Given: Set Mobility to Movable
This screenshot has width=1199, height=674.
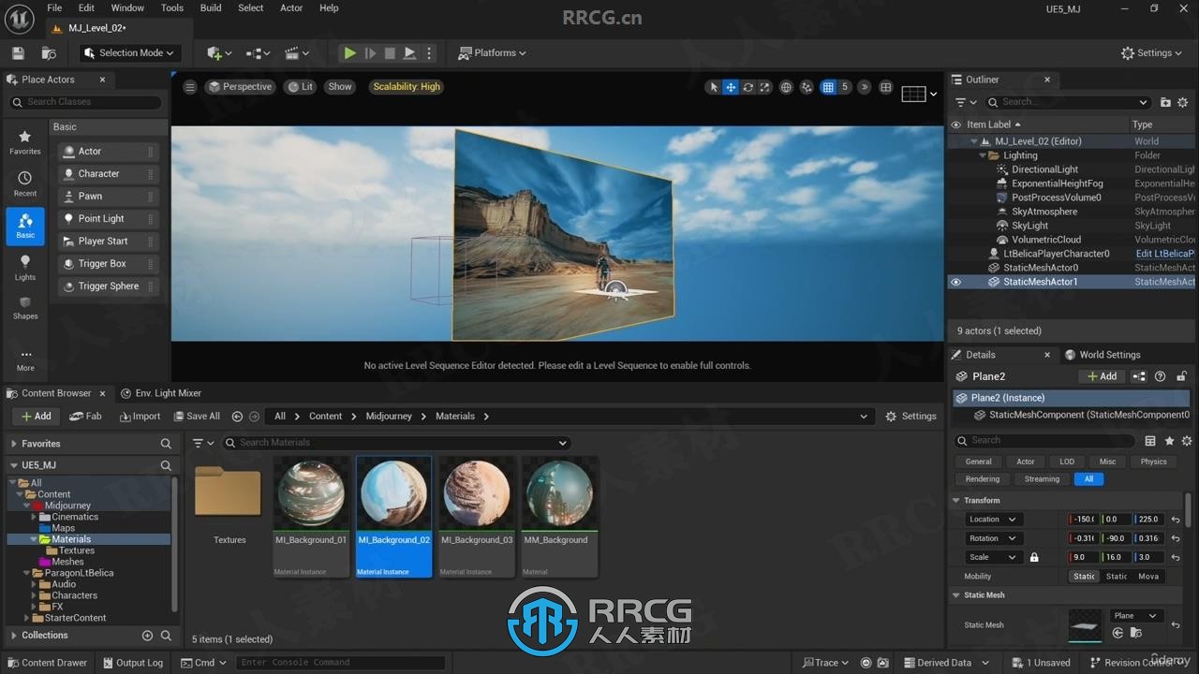Looking at the screenshot, I should 1148,577.
